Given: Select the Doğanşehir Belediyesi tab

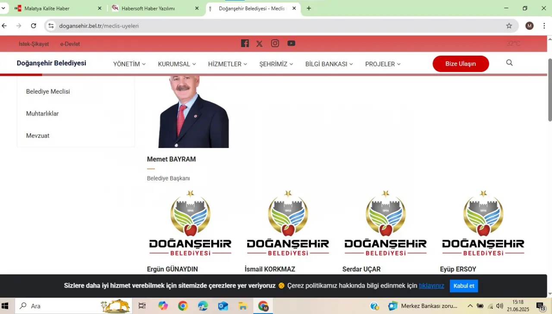Looking at the screenshot, I should (253, 8).
